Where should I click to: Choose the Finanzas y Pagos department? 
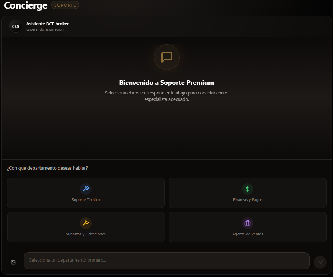pos(248,193)
